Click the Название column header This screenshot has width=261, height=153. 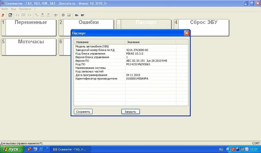coord(99,42)
